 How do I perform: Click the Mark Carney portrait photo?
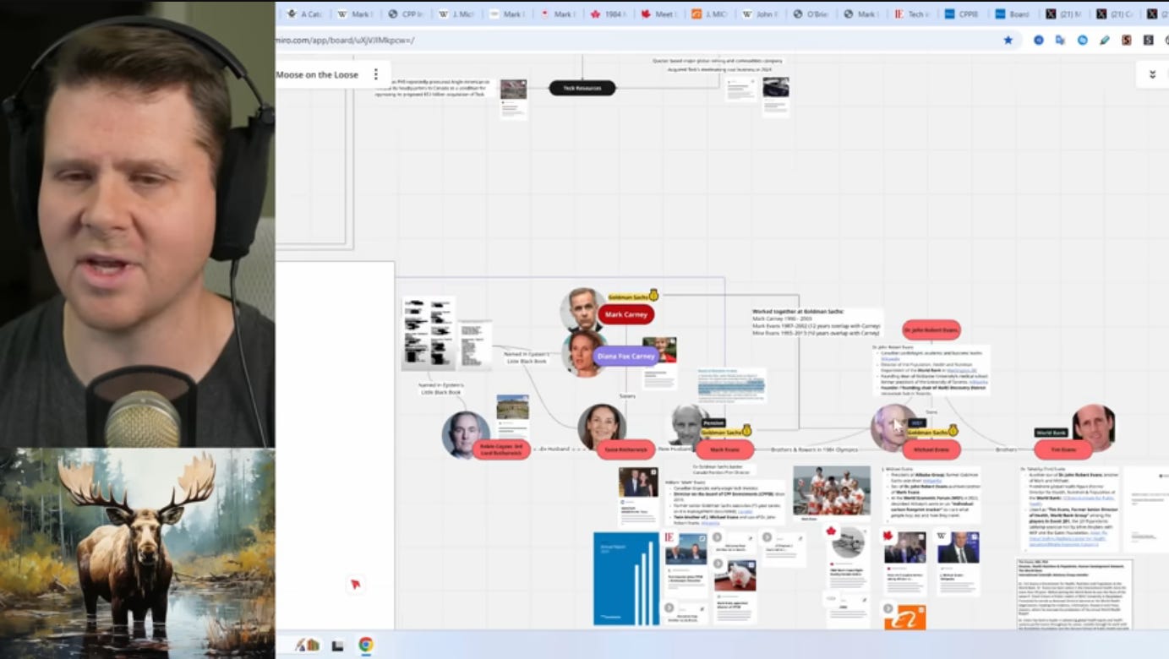coord(582,310)
